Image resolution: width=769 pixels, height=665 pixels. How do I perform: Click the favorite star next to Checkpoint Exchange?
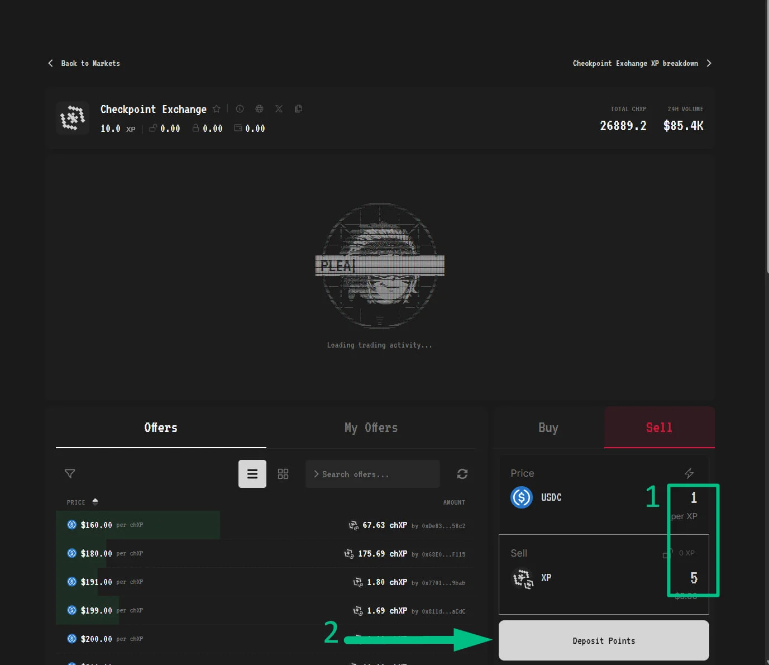pos(217,109)
